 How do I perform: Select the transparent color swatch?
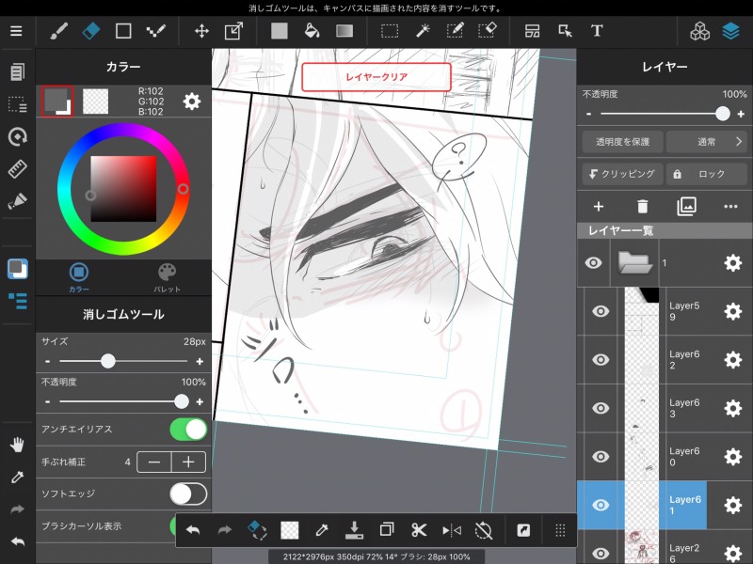coord(96,102)
